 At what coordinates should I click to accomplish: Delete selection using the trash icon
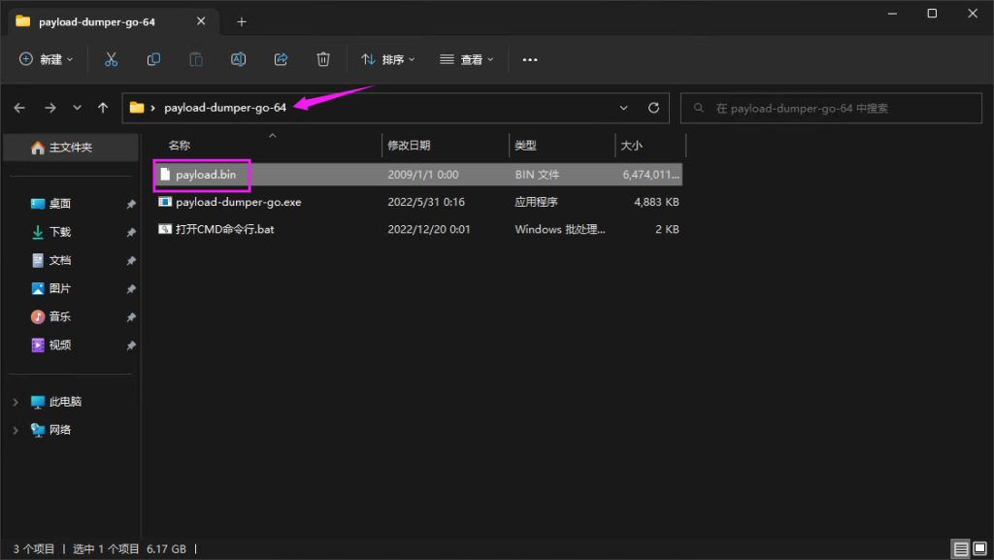[323, 59]
